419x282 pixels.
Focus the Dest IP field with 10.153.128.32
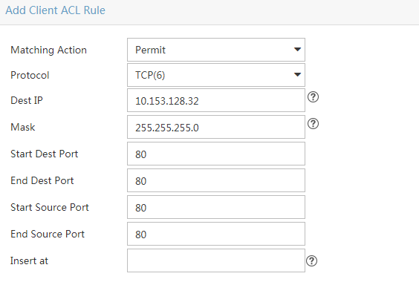[216, 100]
